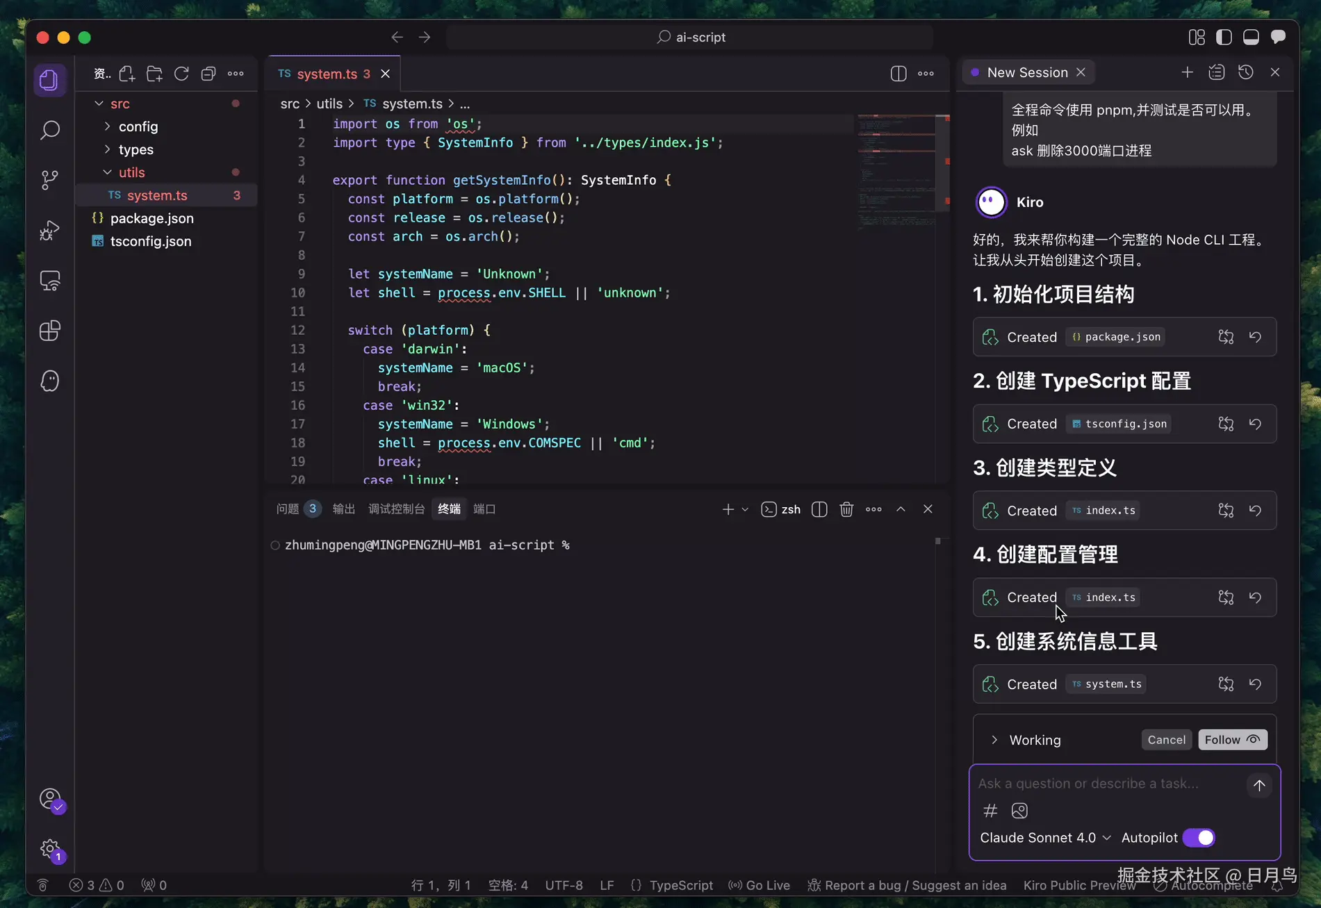This screenshot has height=908, width=1321.
Task: Go forward in navigation history
Action: pyautogui.click(x=425, y=37)
